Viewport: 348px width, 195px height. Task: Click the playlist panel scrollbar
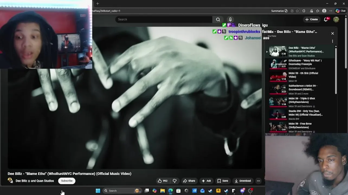pyautogui.click(x=336, y=70)
